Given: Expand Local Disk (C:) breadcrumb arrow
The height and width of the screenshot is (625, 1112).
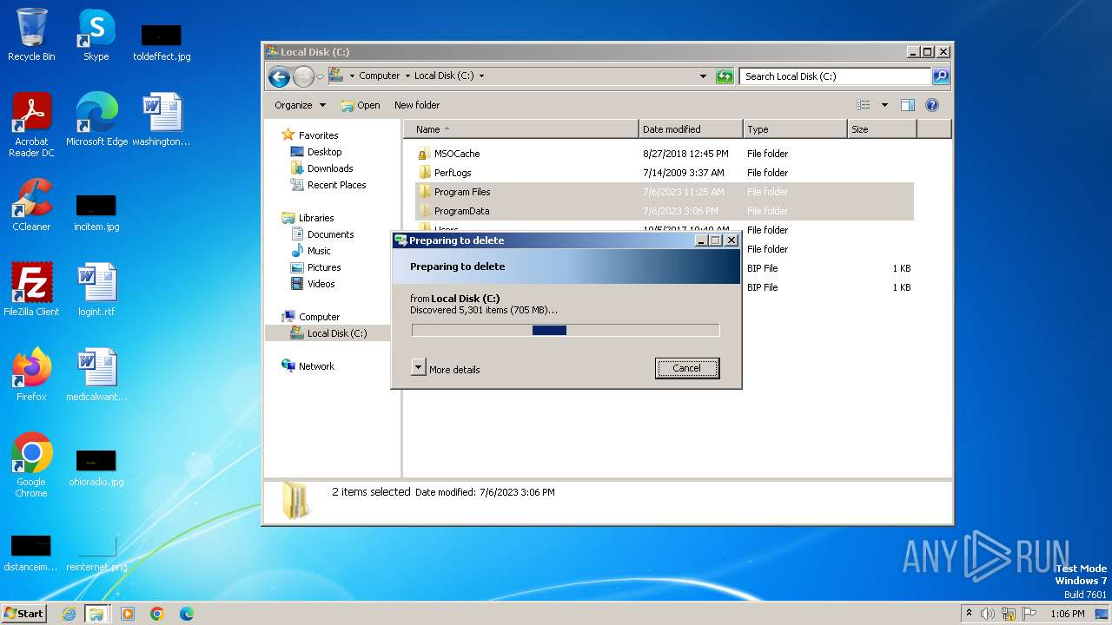Looking at the screenshot, I should [481, 76].
